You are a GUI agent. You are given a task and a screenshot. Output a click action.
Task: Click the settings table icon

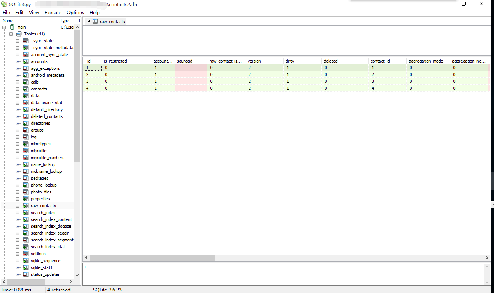26,254
